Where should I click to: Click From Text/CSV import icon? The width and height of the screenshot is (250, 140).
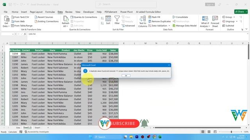[13, 17]
